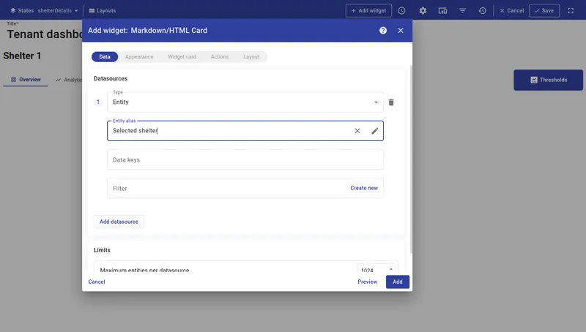The image size is (586, 332).
Task: Click the Add widget toolbar button
Action: (x=368, y=11)
